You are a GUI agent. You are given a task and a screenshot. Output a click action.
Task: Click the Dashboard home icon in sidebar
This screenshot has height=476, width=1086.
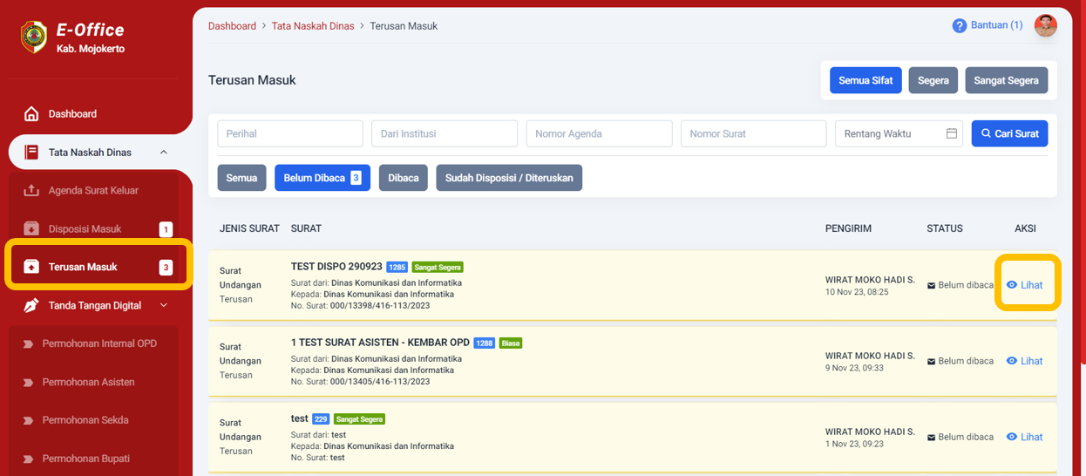pos(31,114)
